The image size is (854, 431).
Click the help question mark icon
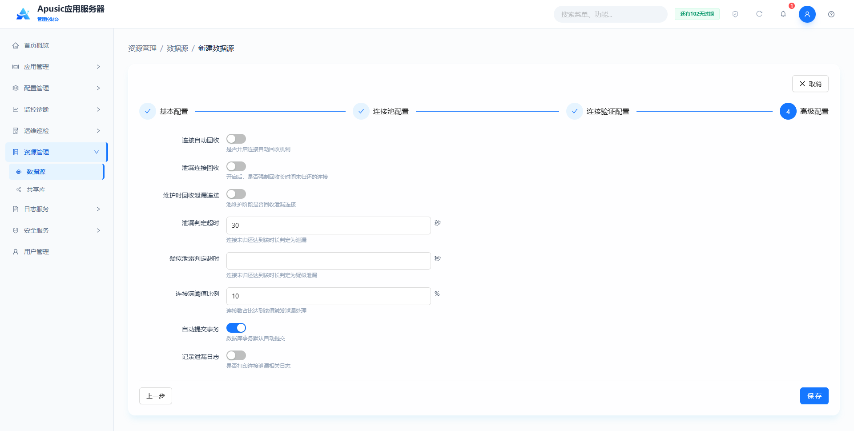coord(831,14)
